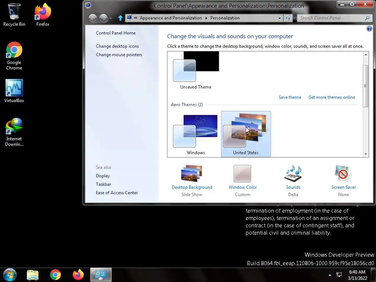Open Ease of Access Center link
Image resolution: width=376 pixels, height=282 pixels.
point(117,192)
